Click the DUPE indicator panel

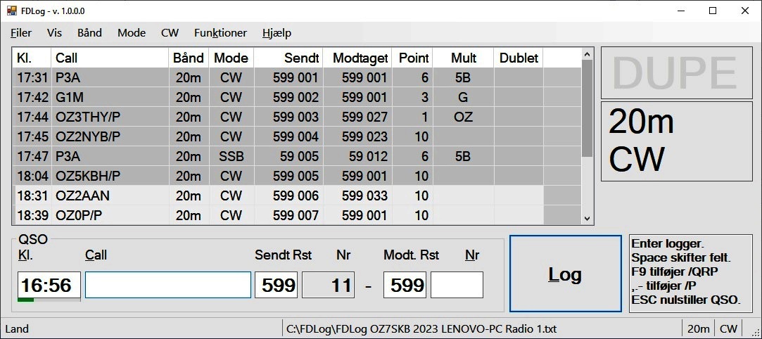click(676, 73)
